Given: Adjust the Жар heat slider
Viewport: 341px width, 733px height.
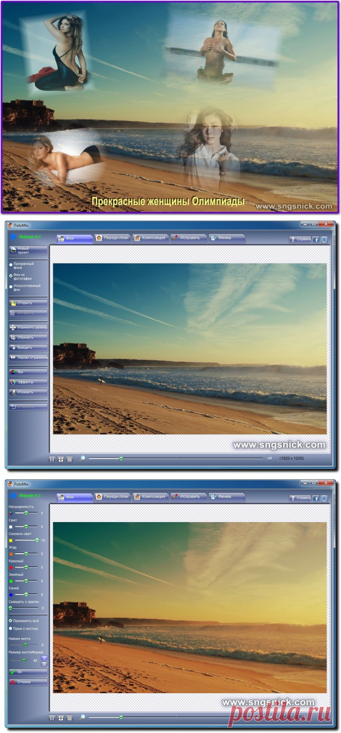Looking at the screenshot, I should (26, 554).
